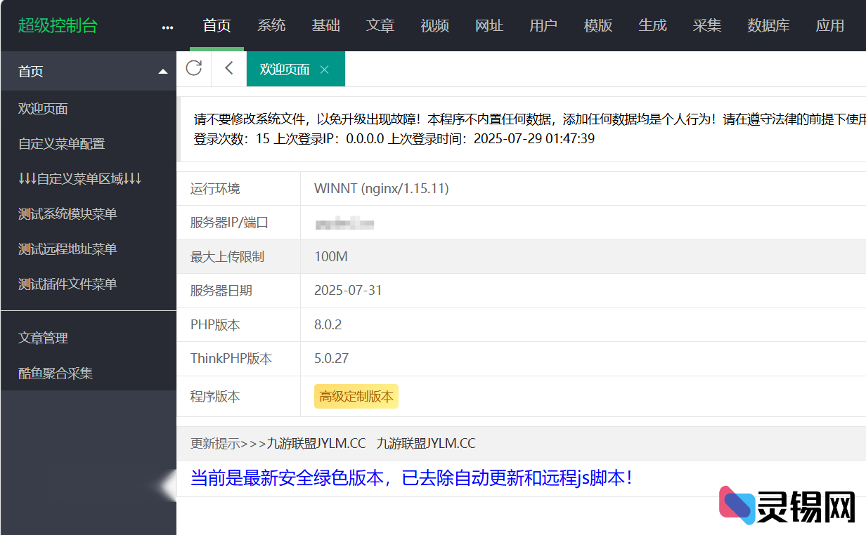Click the 高级定制版本 badge
This screenshot has width=866, height=535.
[356, 396]
